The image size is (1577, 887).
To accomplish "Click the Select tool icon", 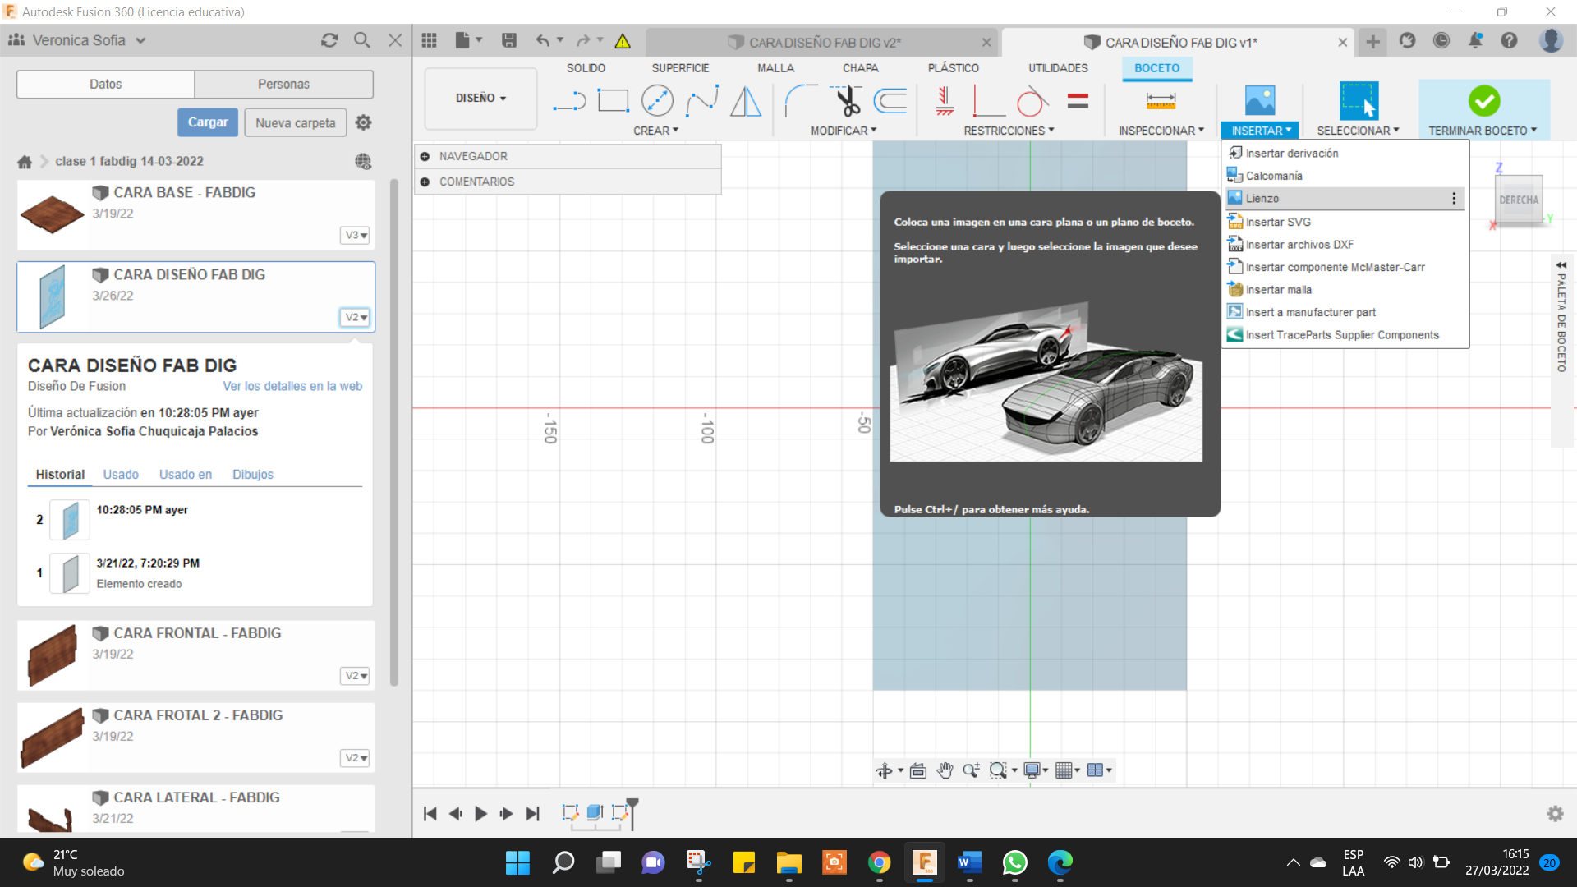I will (1359, 101).
